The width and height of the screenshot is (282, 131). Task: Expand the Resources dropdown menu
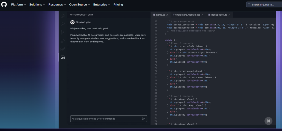tap(57, 5)
